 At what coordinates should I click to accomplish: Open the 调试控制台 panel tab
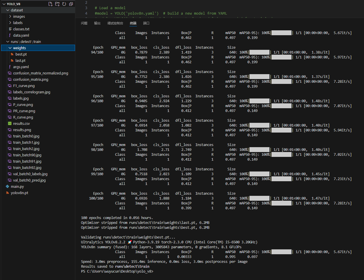tap(115, 23)
